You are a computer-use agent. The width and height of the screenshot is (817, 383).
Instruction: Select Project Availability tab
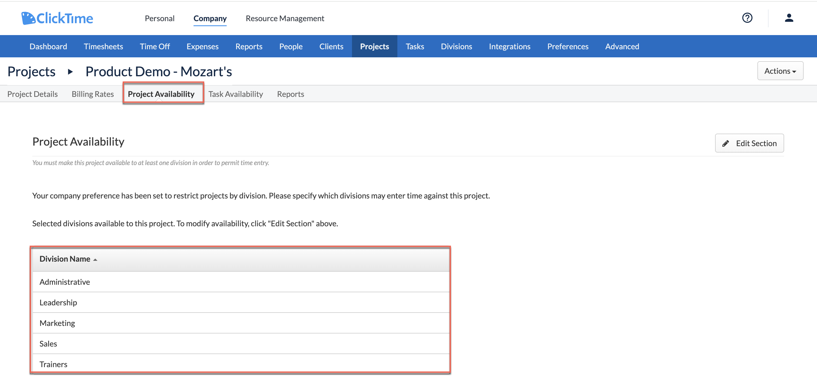[161, 94]
